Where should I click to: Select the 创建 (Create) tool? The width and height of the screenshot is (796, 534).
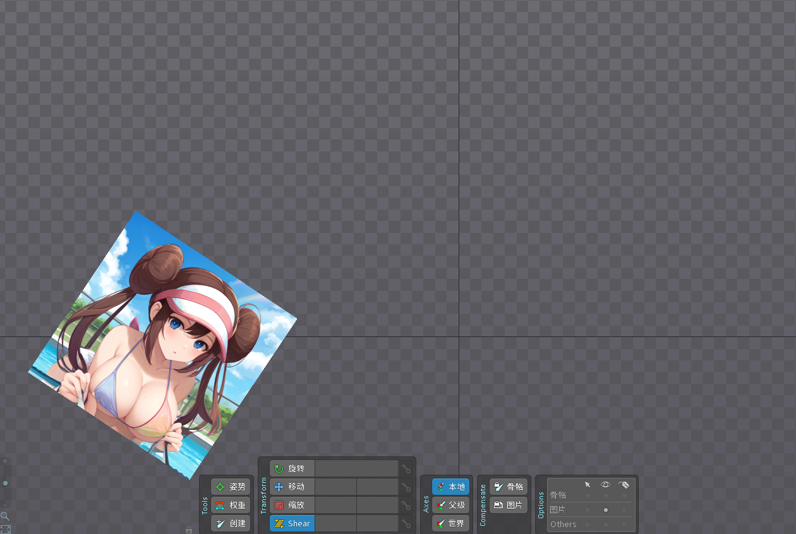click(231, 523)
